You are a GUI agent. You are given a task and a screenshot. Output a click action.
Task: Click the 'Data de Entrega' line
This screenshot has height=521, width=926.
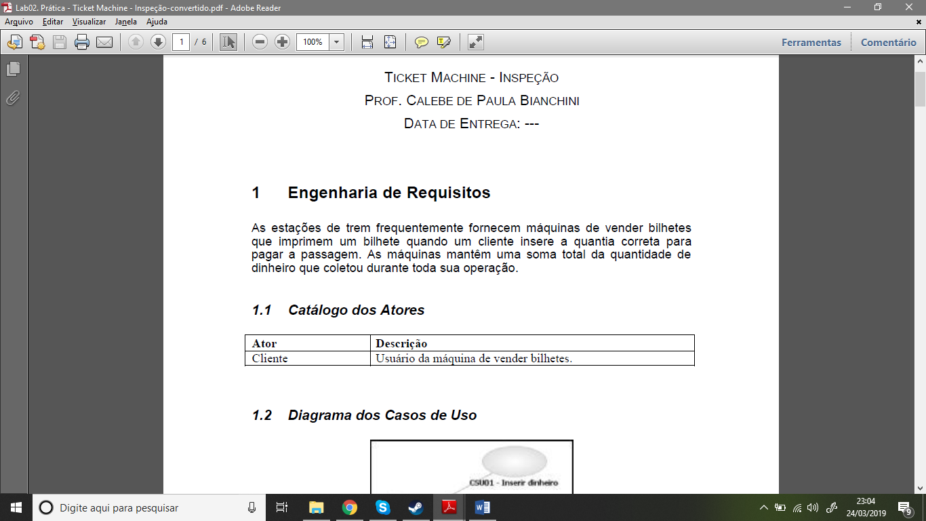pyautogui.click(x=471, y=123)
